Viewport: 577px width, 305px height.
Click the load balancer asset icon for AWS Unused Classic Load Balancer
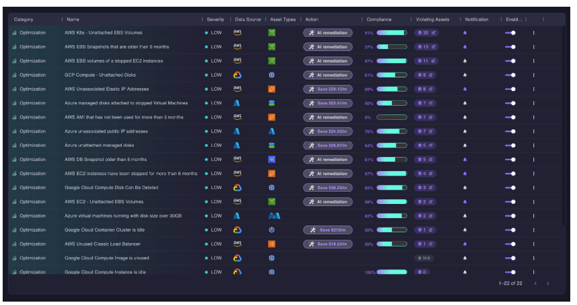click(271, 244)
